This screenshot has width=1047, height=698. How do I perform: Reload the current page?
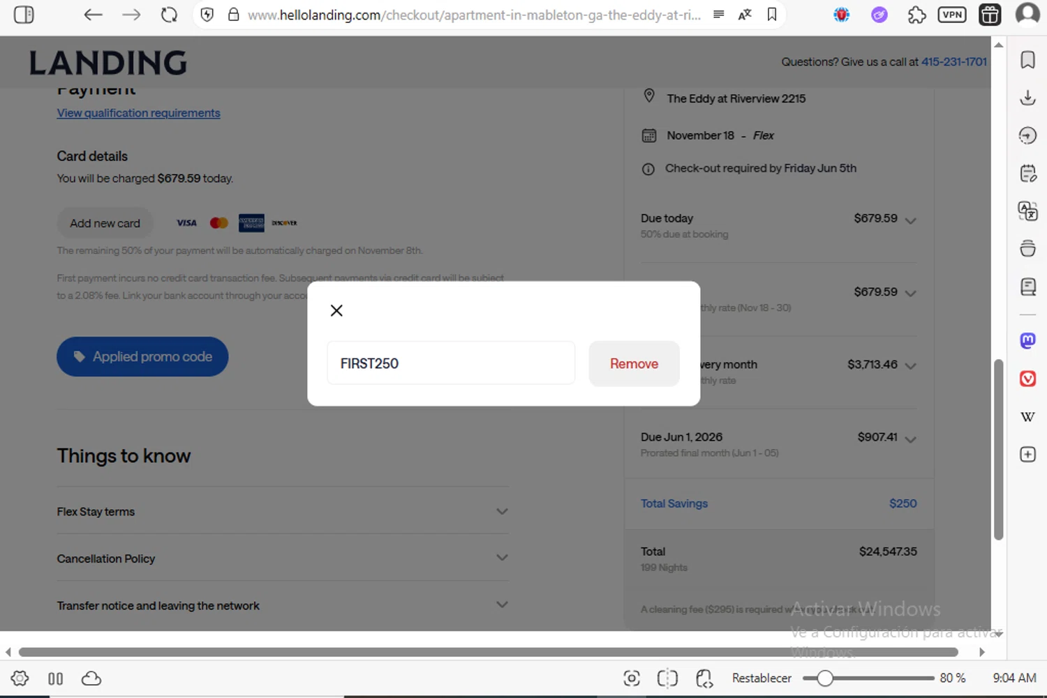click(x=169, y=15)
